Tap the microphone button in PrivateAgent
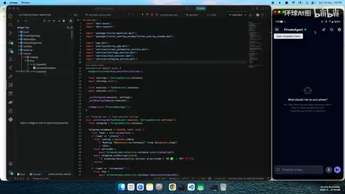Viewport: 345px width, 194px height. (329, 170)
